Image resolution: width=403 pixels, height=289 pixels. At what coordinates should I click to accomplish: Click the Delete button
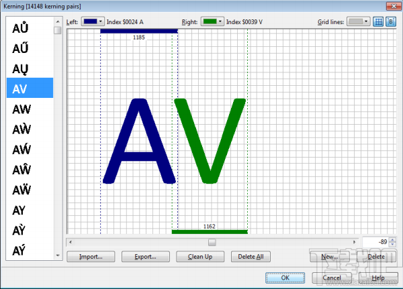[376, 256]
